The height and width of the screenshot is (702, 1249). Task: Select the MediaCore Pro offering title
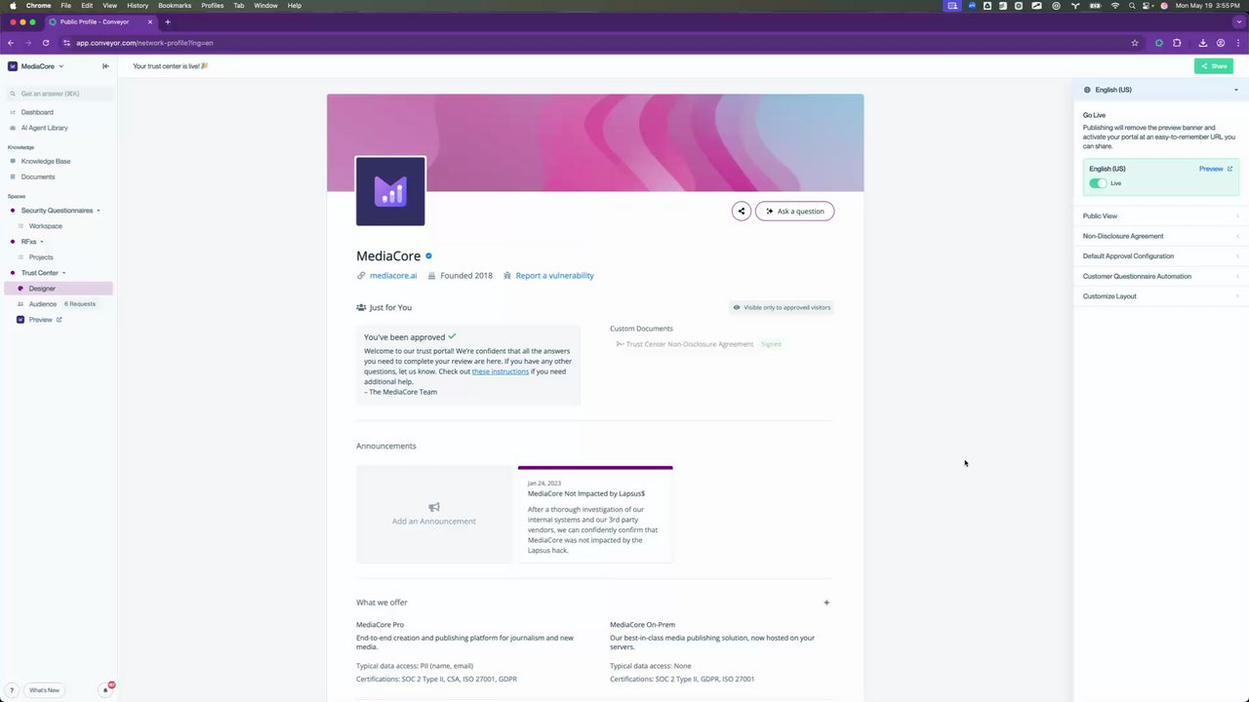(x=380, y=625)
